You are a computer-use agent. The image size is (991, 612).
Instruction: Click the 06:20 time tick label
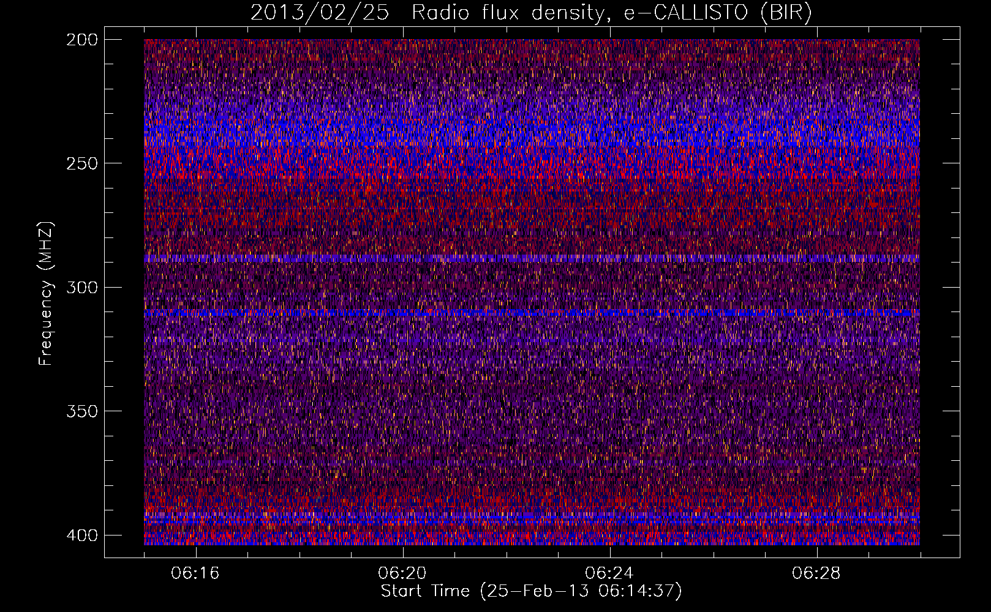[x=402, y=573]
